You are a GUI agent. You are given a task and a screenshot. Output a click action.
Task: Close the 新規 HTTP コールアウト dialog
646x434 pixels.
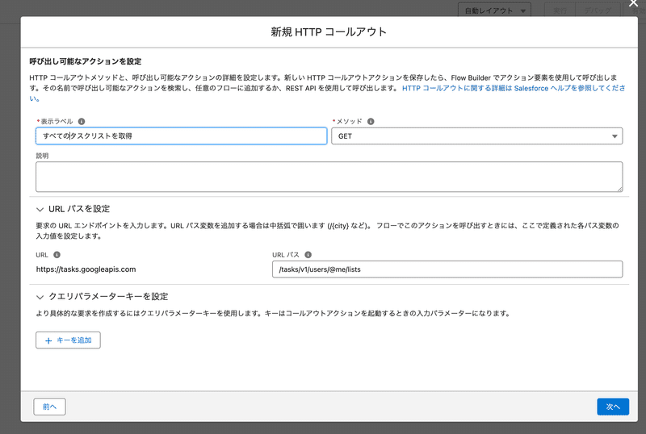633,4
